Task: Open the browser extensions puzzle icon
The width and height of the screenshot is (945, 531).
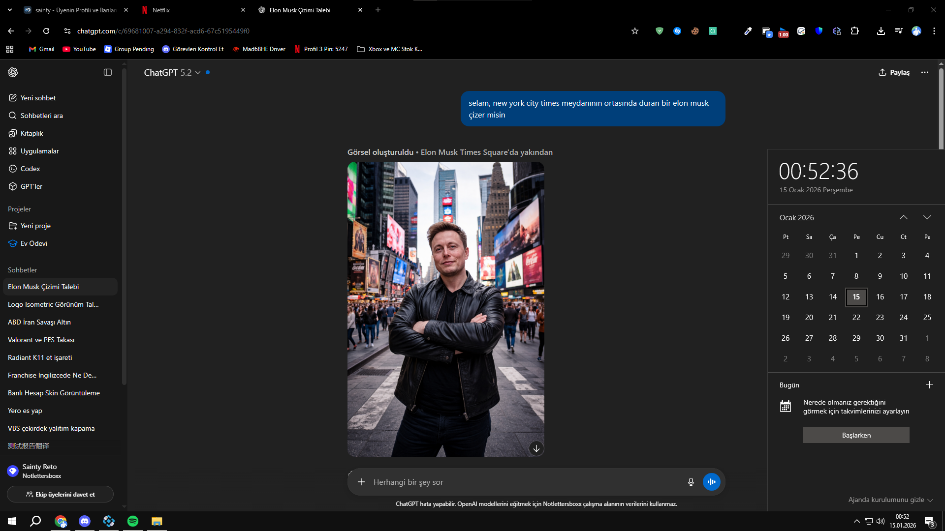Action: (x=855, y=31)
